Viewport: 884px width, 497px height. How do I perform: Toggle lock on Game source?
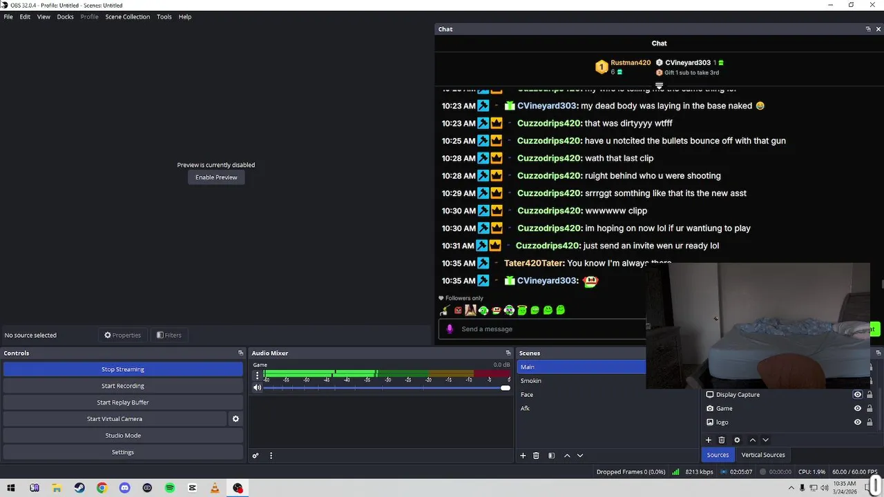click(869, 409)
